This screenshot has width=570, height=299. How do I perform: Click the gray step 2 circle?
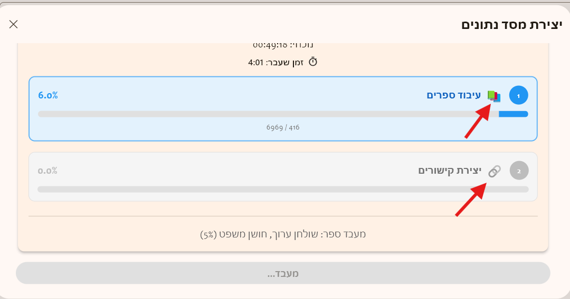pos(519,171)
